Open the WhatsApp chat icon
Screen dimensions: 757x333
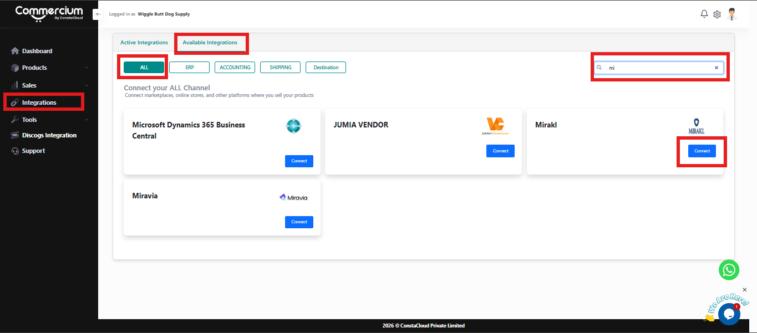[x=729, y=270]
